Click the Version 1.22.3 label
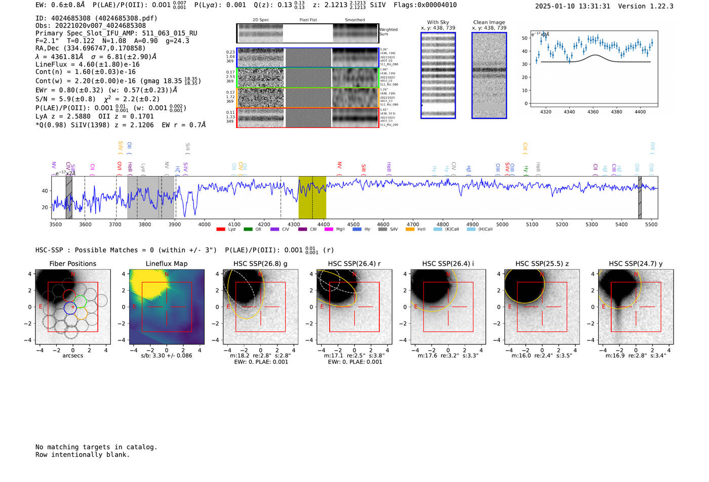The height and width of the screenshot is (482, 709). 646,7
